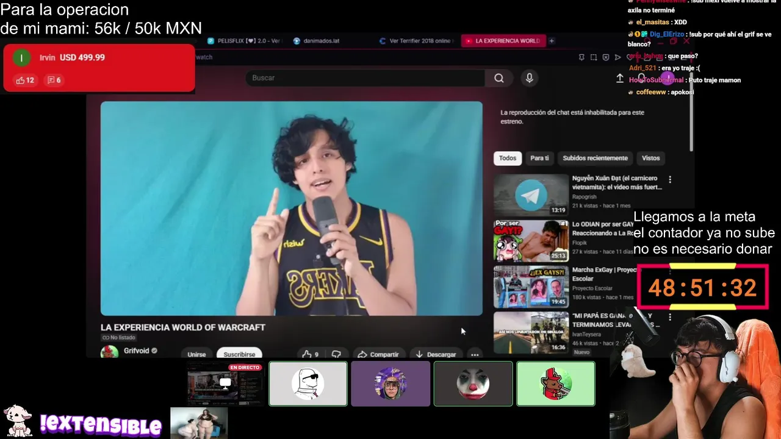Activate voice search microphone icon

529,78
